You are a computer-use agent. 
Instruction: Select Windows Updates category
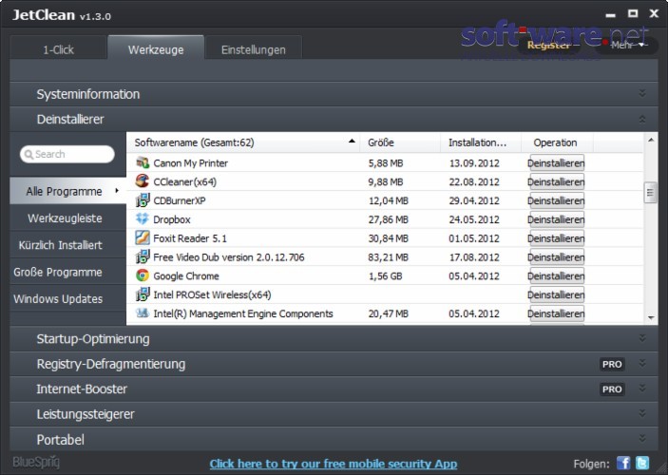click(x=68, y=298)
